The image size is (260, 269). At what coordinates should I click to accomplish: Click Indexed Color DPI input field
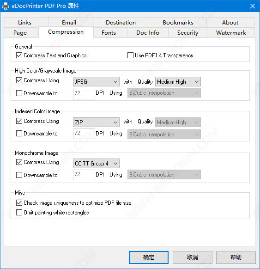pyautogui.click(x=84, y=134)
